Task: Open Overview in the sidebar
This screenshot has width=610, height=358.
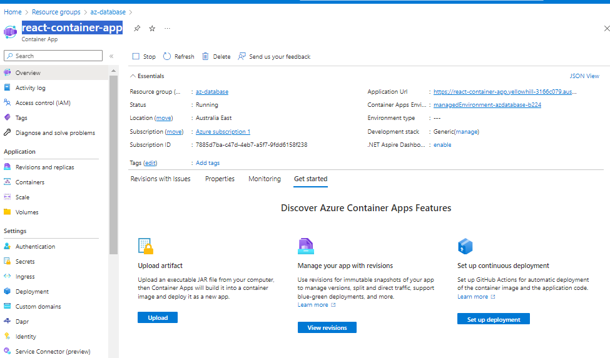Action: click(54, 72)
